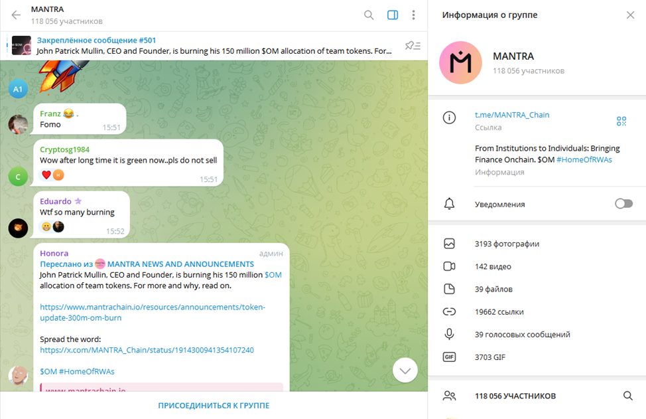This screenshot has height=419, width=646.
Task: Open the pinned messages list icon
Action: (x=413, y=45)
